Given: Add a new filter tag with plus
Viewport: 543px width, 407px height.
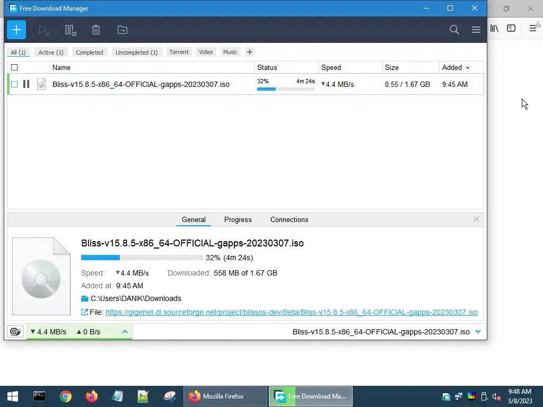Looking at the screenshot, I should click(x=250, y=52).
